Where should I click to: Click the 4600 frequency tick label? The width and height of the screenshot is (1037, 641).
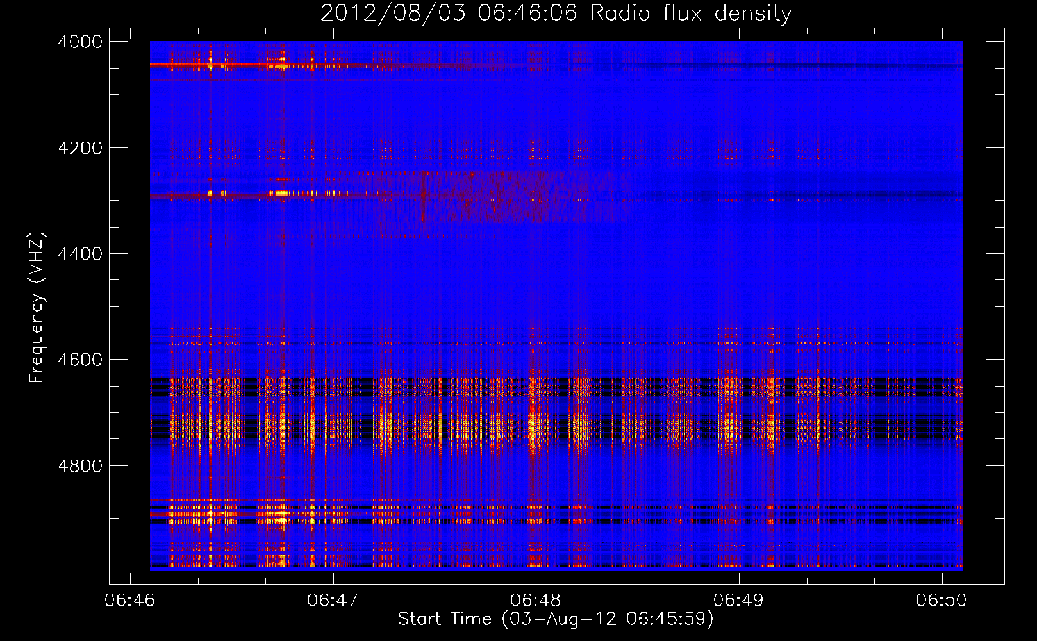(x=80, y=360)
